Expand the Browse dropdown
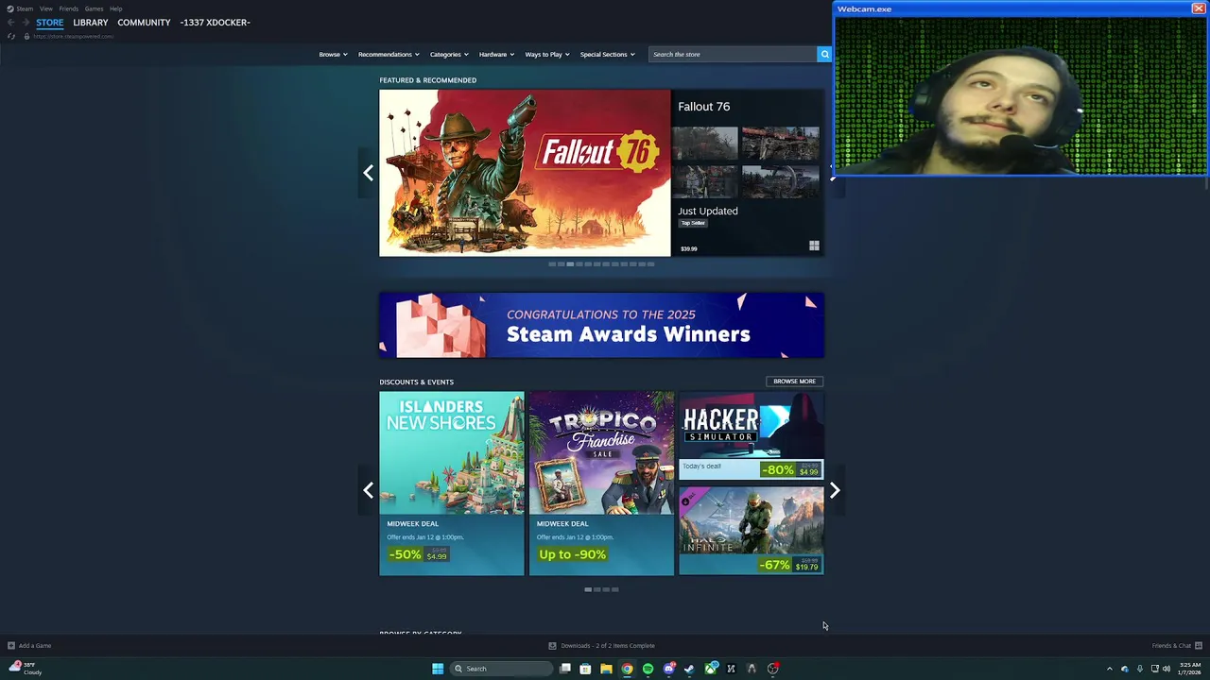The height and width of the screenshot is (680, 1210). 333,54
